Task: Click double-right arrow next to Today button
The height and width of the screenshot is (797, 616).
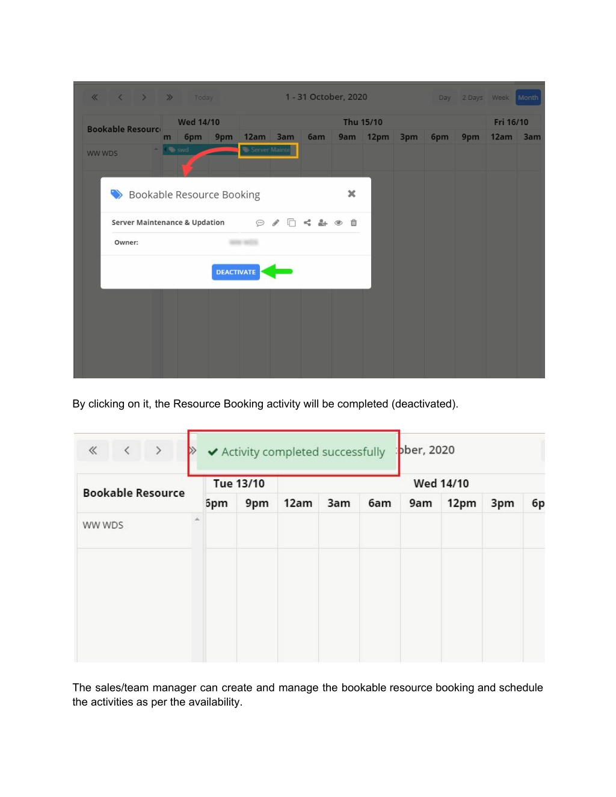Action: 170,97
